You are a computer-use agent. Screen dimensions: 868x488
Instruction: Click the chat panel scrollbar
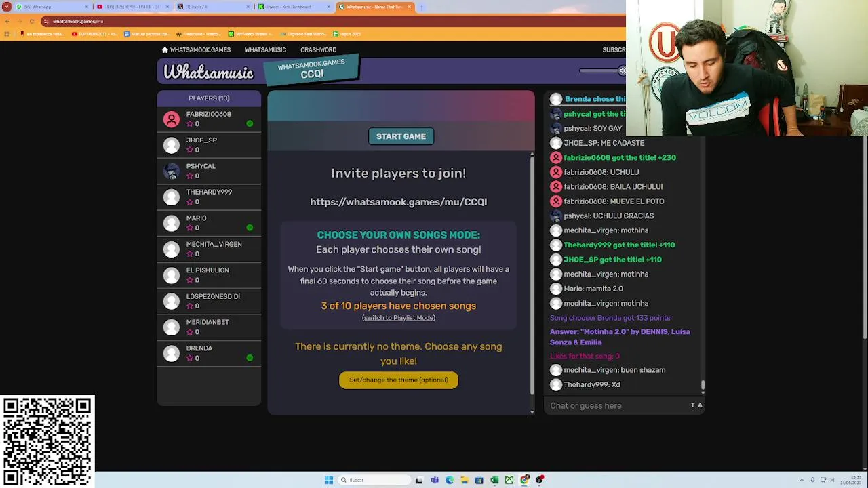click(x=703, y=386)
